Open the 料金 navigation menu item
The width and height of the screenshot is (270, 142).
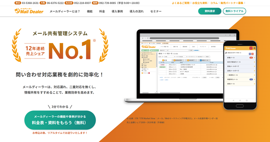click(102, 11)
